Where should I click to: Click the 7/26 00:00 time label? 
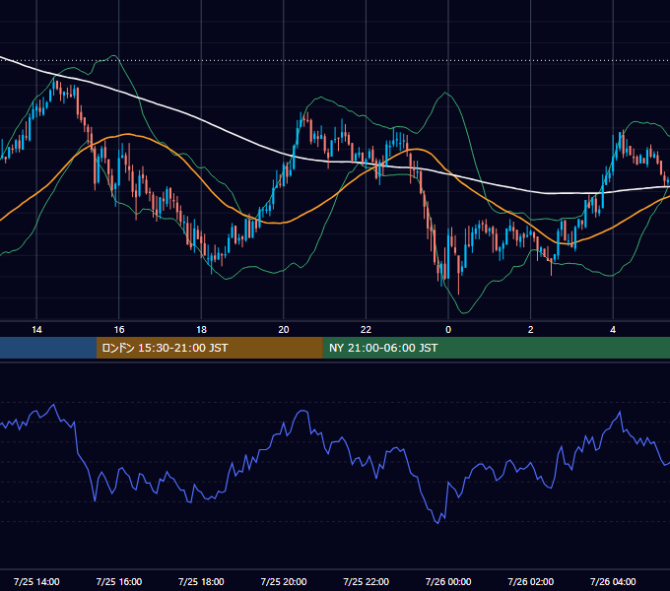[x=448, y=581]
